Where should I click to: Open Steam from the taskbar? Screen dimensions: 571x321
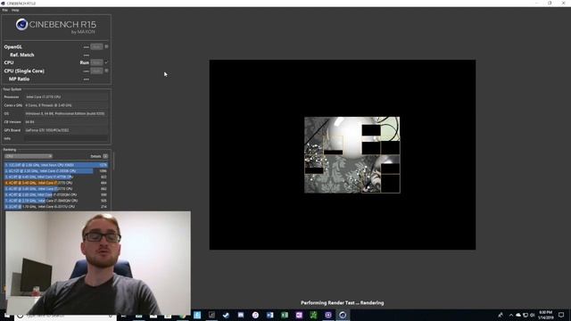click(x=226, y=315)
